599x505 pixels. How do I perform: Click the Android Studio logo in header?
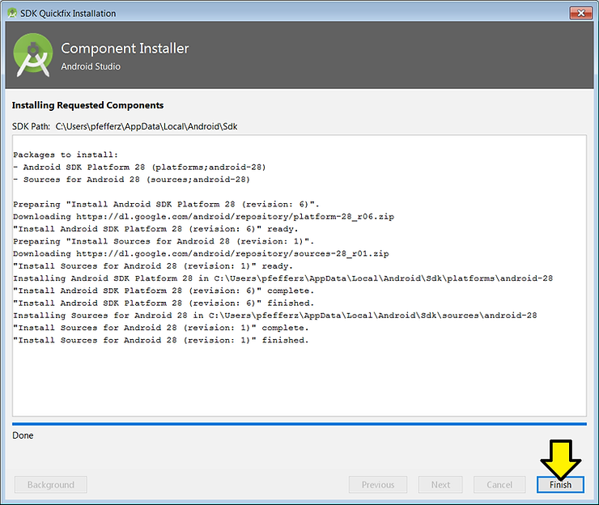(33, 55)
